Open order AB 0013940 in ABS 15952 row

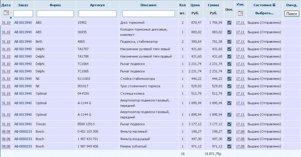(x=23, y=23)
